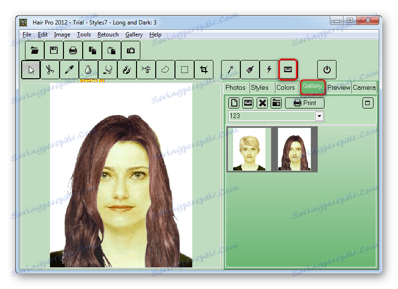Open the Tools menu
Image resolution: width=398 pixels, height=289 pixels.
tap(84, 35)
